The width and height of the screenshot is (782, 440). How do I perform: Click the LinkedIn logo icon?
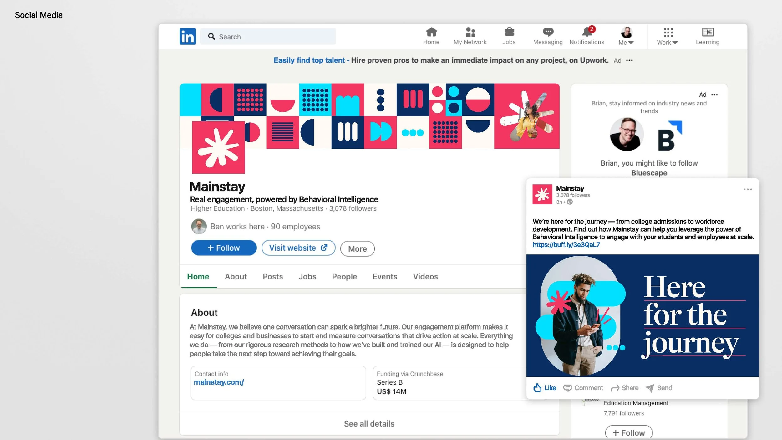188,36
